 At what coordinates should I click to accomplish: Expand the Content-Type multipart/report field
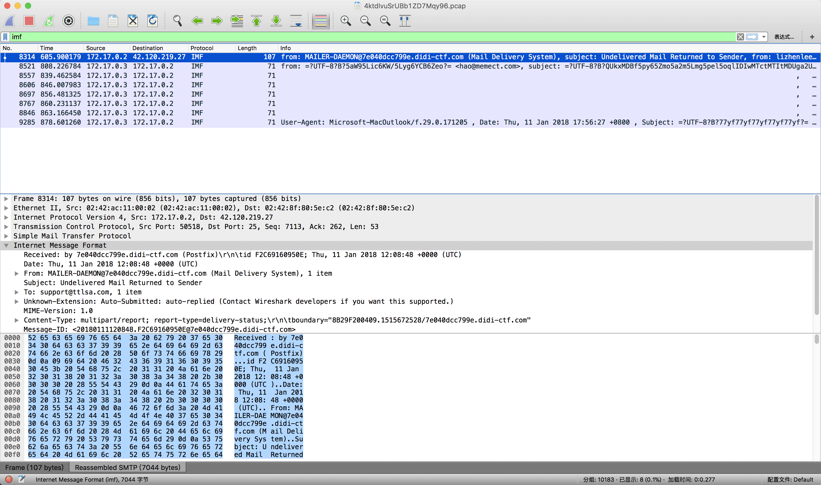16,320
